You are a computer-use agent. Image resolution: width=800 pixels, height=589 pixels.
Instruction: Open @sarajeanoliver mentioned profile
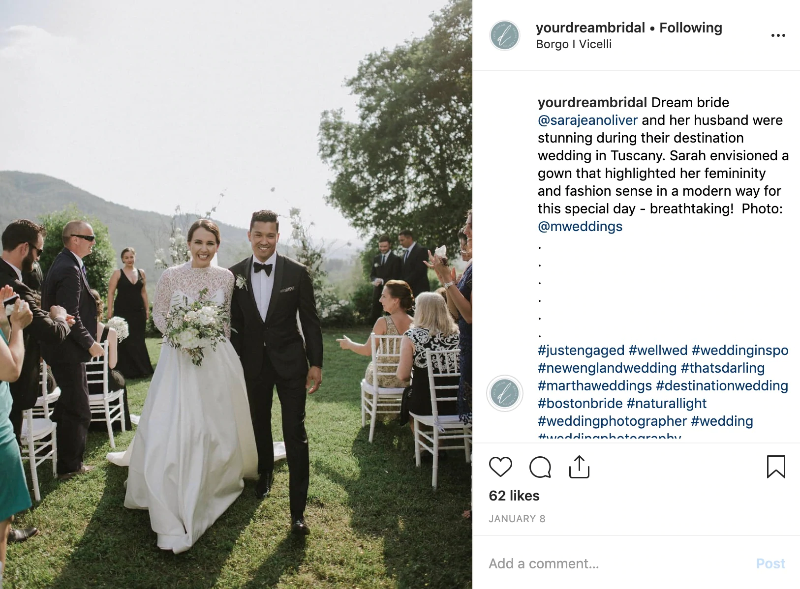click(587, 120)
